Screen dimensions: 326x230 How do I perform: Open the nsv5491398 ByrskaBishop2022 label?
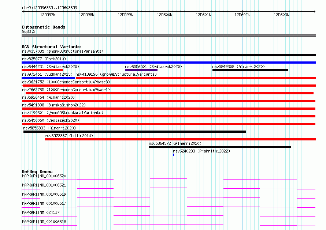[54, 105]
